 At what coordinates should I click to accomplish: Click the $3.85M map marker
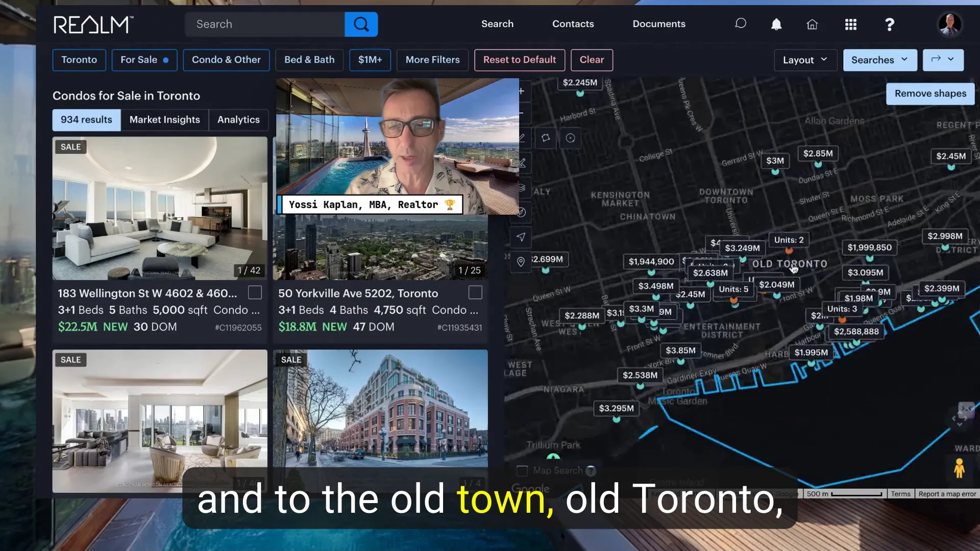pos(680,350)
